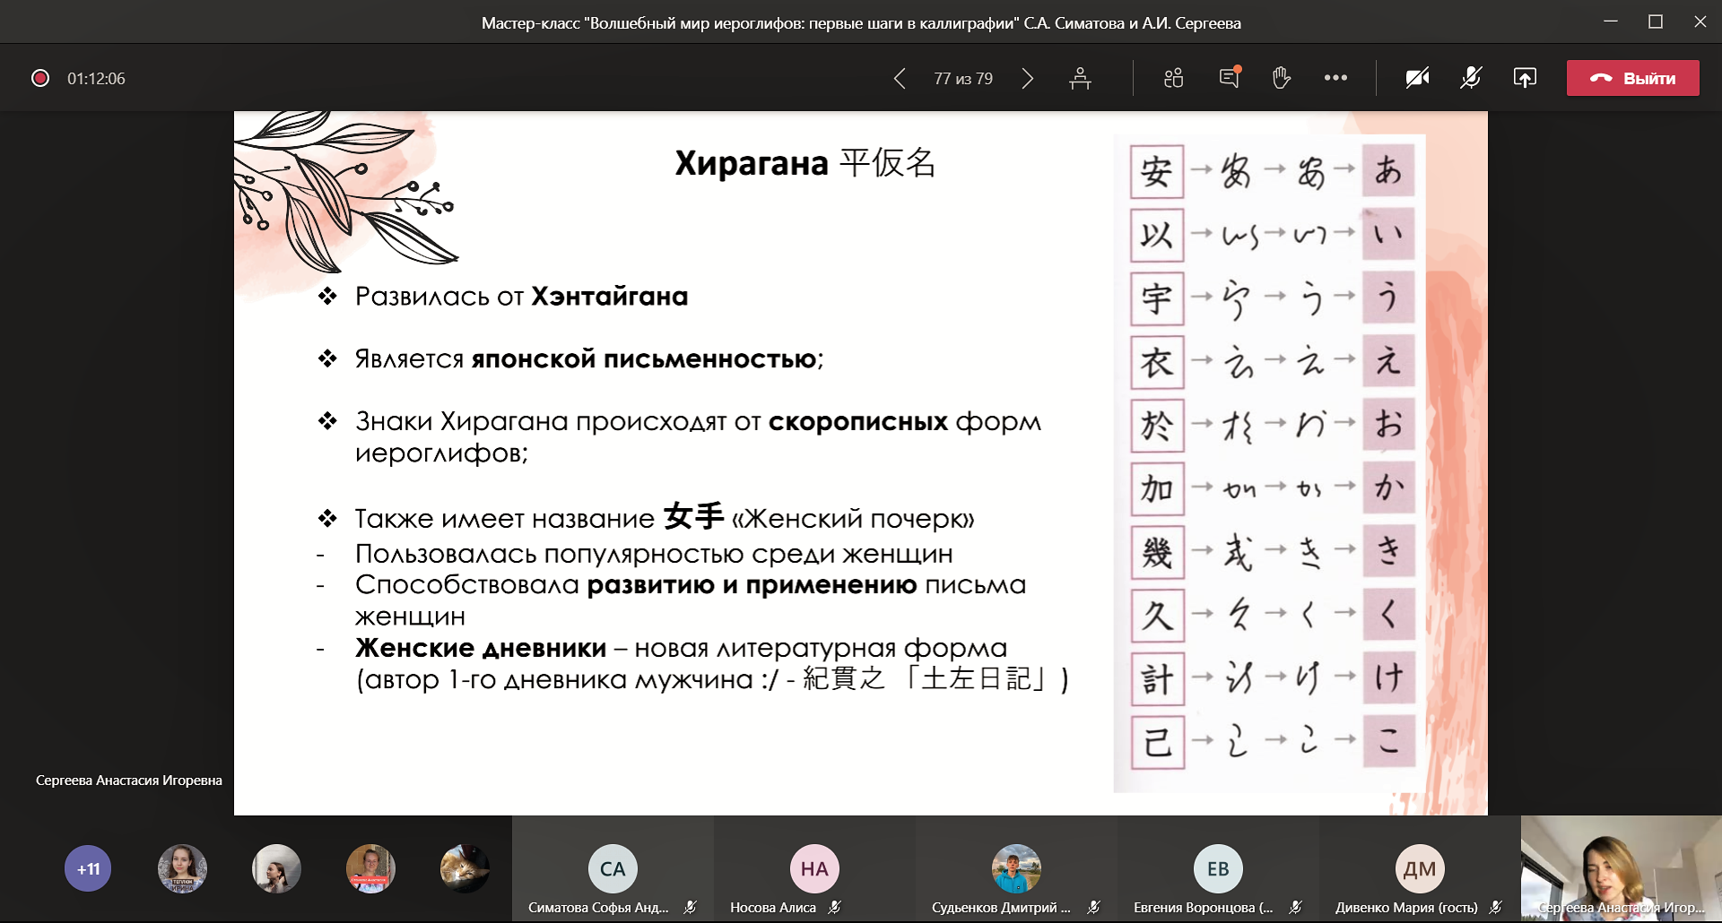Select Судьенков Дмитрий's video tile
Screen dimensions: 1722x923
pyautogui.click(x=1016, y=867)
